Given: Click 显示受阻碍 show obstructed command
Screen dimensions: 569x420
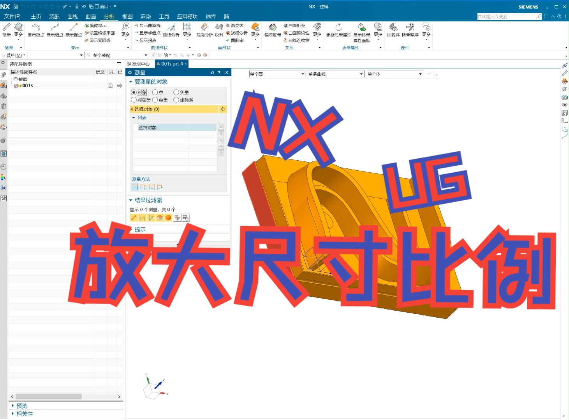Looking at the screenshot, I should 98,40.
